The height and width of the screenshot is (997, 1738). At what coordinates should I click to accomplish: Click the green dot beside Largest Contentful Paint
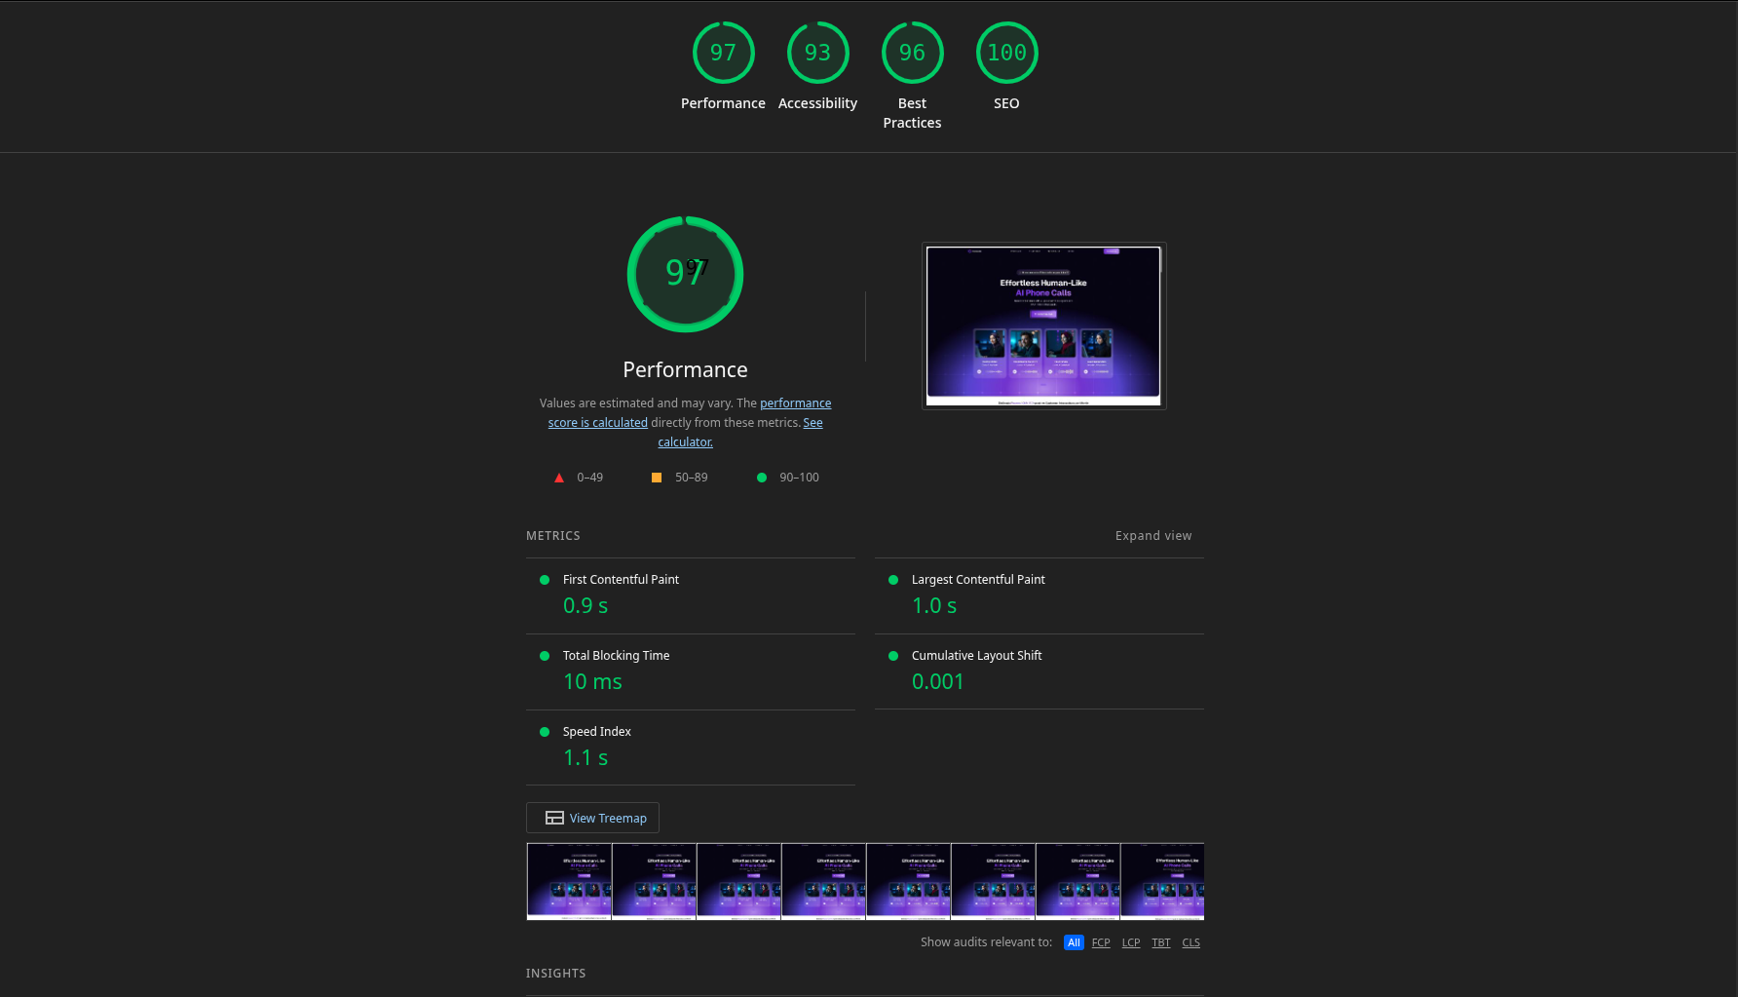coord(893,580)
